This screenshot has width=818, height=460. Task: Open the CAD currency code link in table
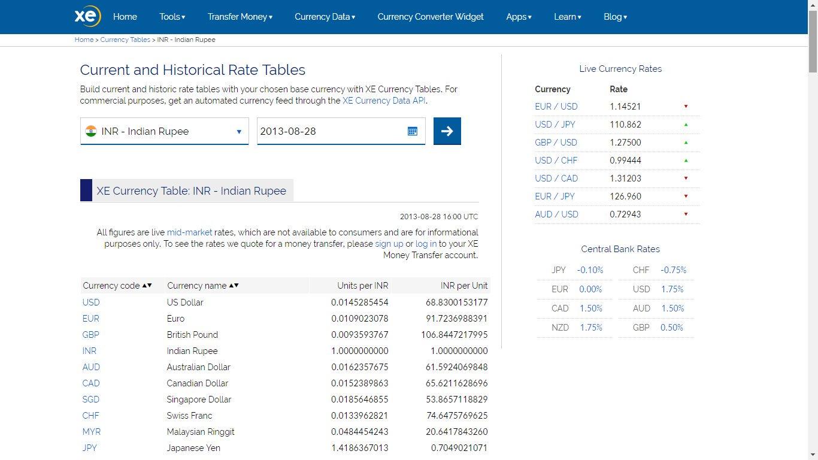(x=91, y=383)
